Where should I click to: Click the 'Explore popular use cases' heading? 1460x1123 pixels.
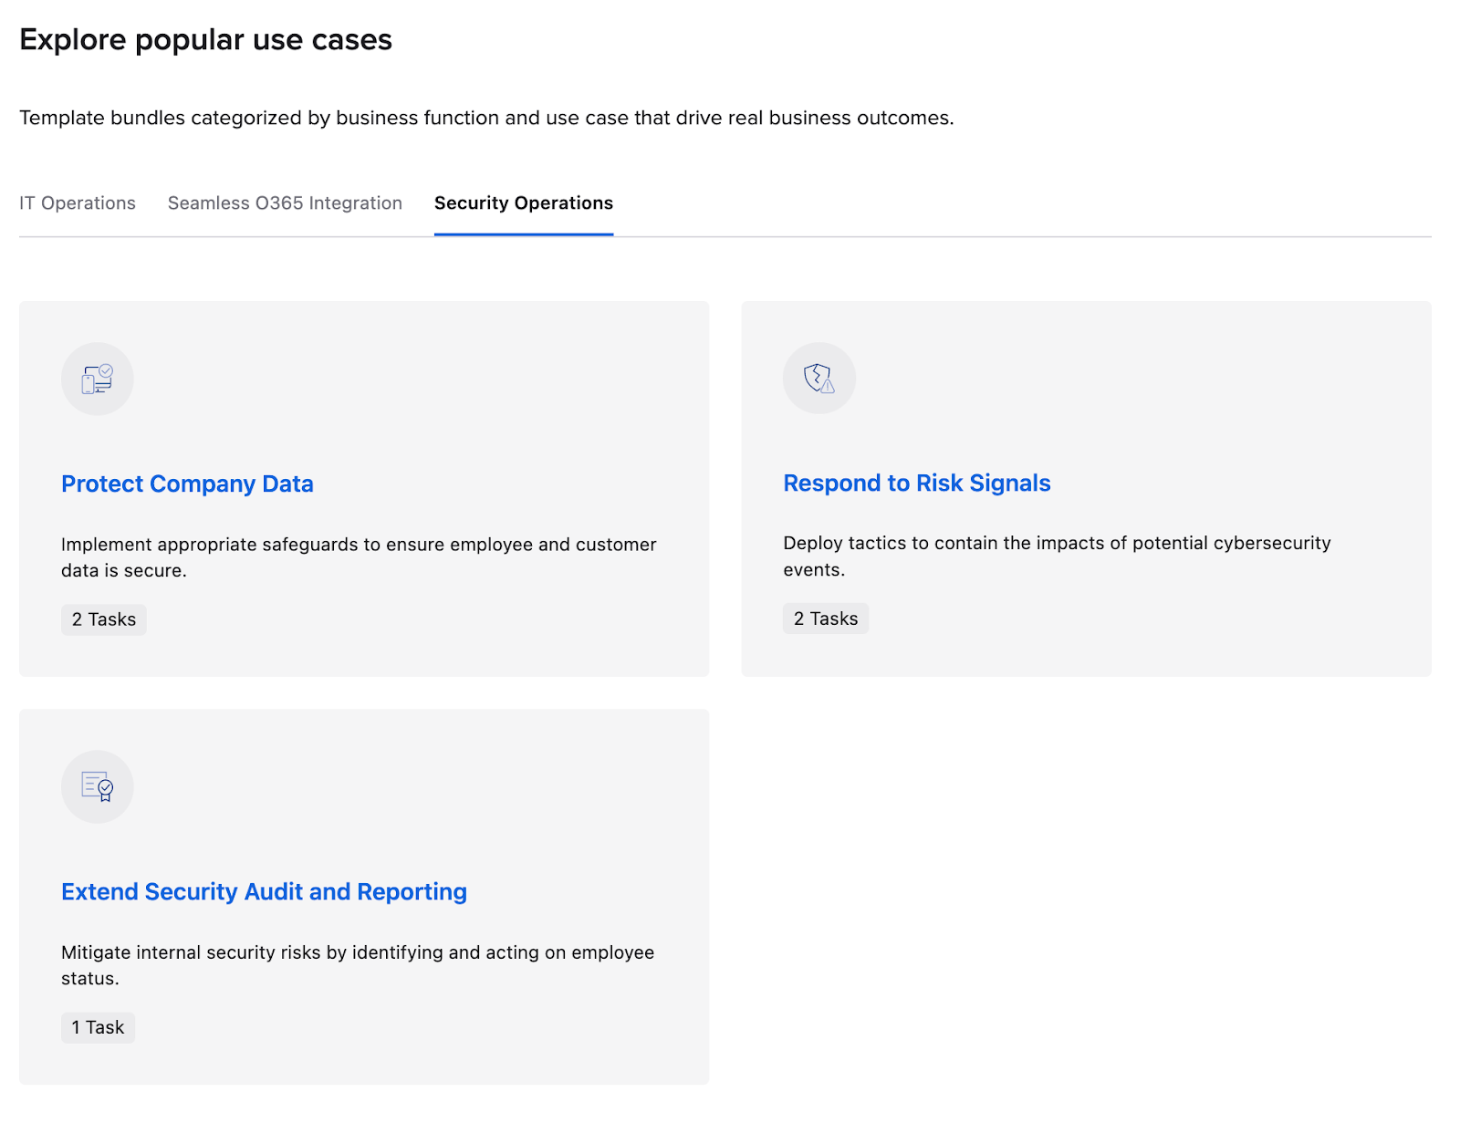[205, 40]
